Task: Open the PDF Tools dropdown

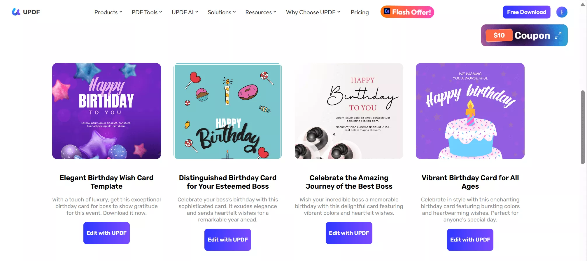Action: [x=147, y=12]
